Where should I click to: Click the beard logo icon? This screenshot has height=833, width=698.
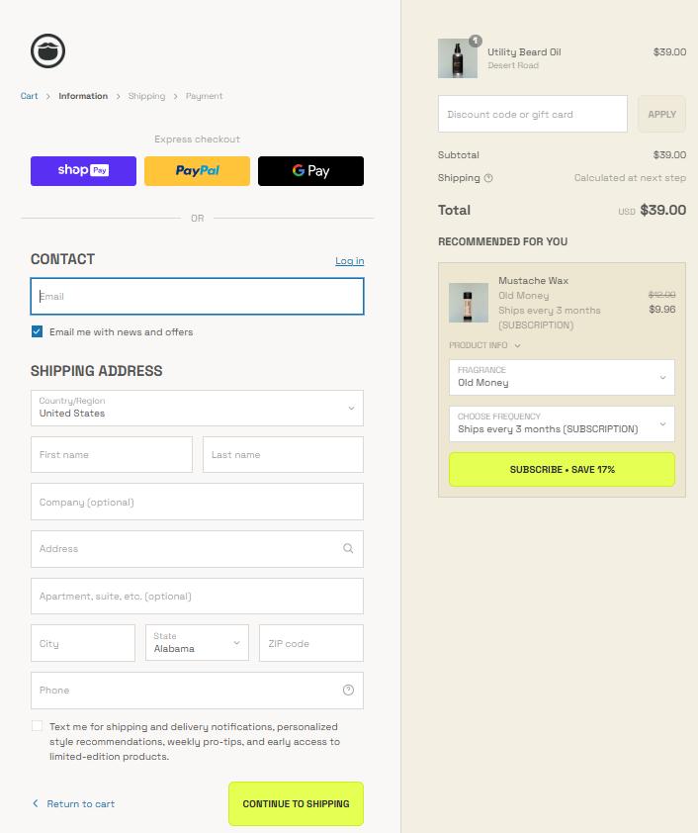tap(47, 51)
